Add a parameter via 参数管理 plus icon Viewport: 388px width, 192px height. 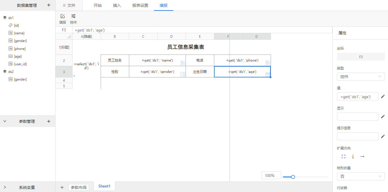(x=49, y=121)
